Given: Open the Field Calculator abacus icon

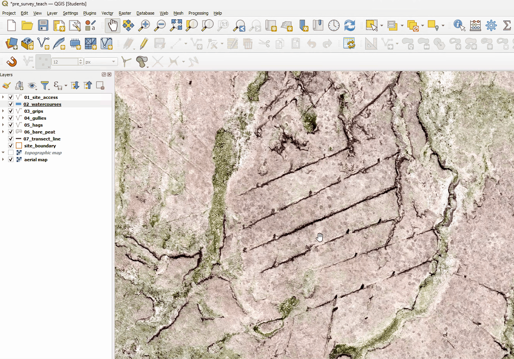Looking at the screenshot, I should [x=475, y=26].
